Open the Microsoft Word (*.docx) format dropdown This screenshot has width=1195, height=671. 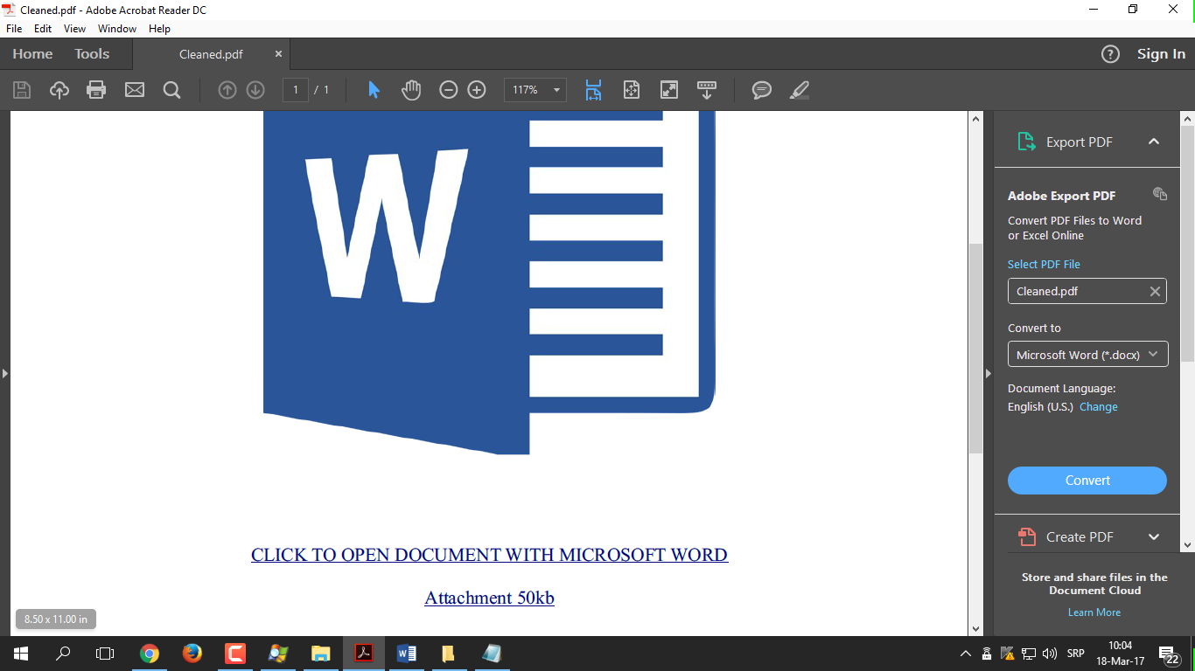[1087, 355]
